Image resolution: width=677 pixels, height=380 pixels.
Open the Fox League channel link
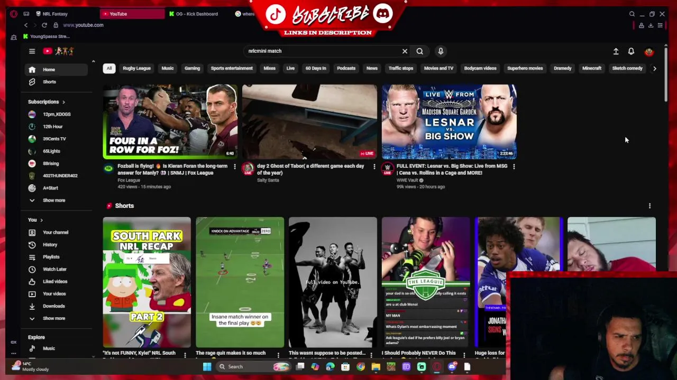click(129, 180)
